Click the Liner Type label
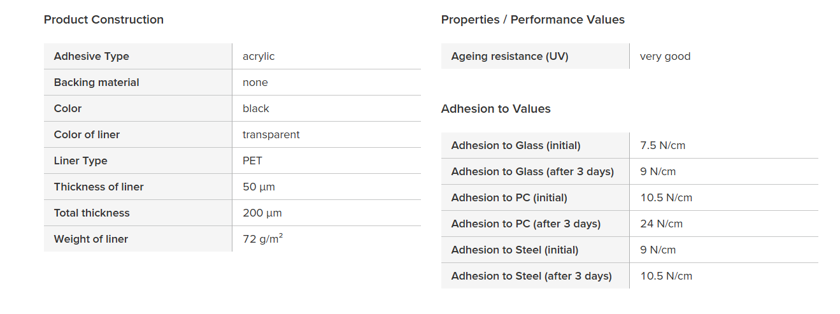 click(x=80, y=161)
